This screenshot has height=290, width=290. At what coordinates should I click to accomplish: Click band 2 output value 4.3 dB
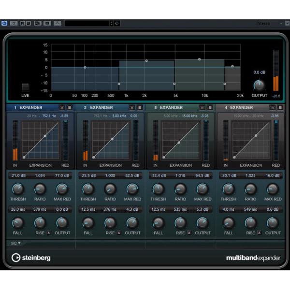[x=132, y=209]
